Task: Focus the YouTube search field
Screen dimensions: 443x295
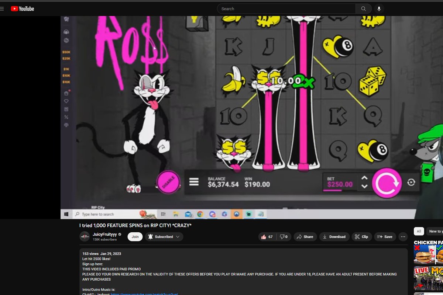Action: (x=286, y=9)
